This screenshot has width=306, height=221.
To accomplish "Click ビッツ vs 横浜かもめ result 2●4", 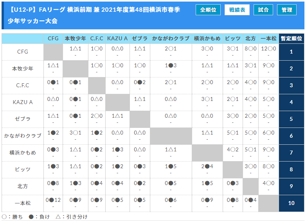I will tap(207, 166).
